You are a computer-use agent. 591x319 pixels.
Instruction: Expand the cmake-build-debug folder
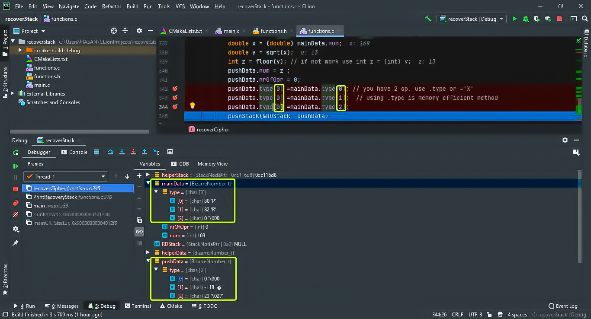coord(20,50)
